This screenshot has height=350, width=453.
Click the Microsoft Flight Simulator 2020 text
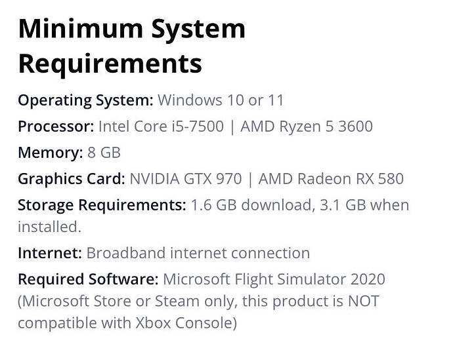point(274,280)
